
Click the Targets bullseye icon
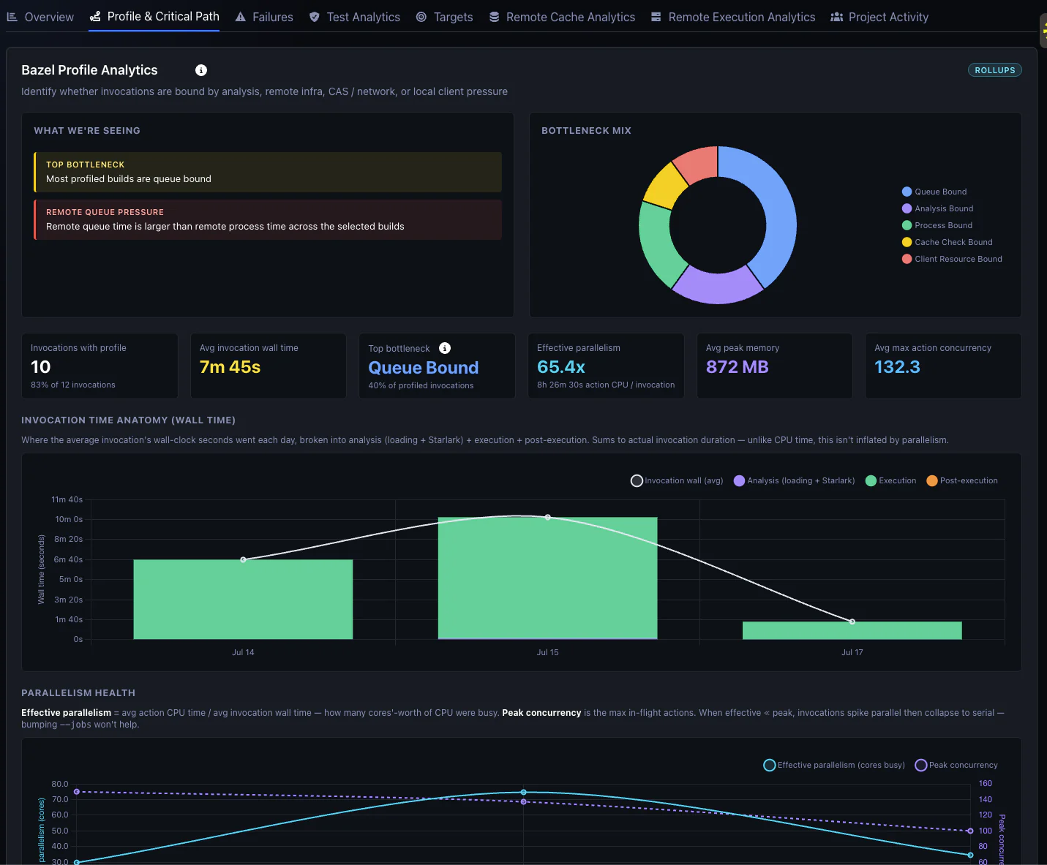(421, 17)
